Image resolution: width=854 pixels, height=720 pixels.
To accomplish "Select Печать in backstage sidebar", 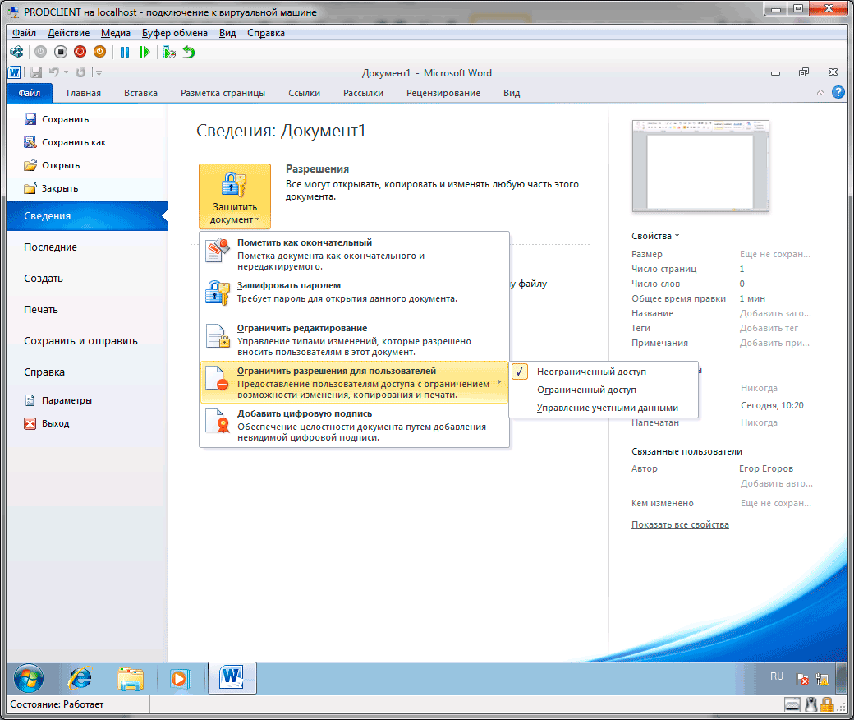I will (87, 310).
